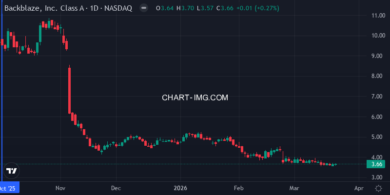Click the 11.00 price axis label
The image size is (390, 195).
pyautogui.click(x=378, y=16)
